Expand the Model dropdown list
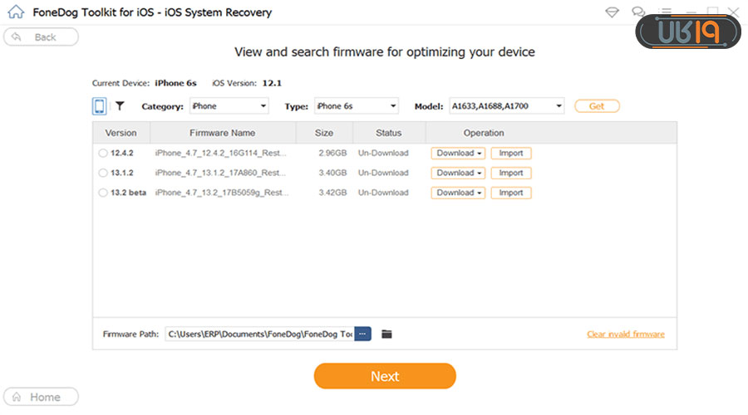This screenshot has height=415, width=748. pos(506,106)
